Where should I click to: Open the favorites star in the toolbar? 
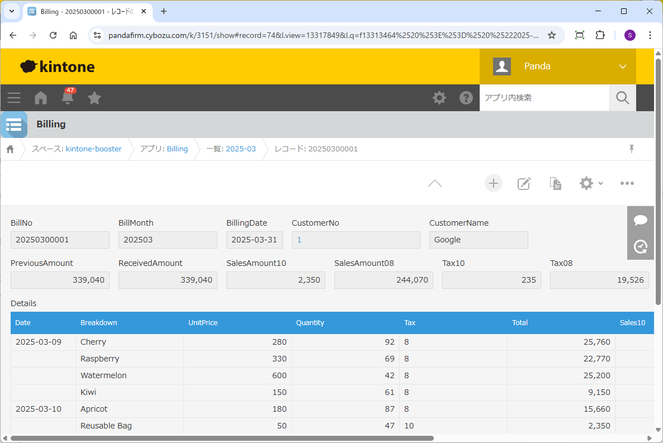tap(94, 98)
